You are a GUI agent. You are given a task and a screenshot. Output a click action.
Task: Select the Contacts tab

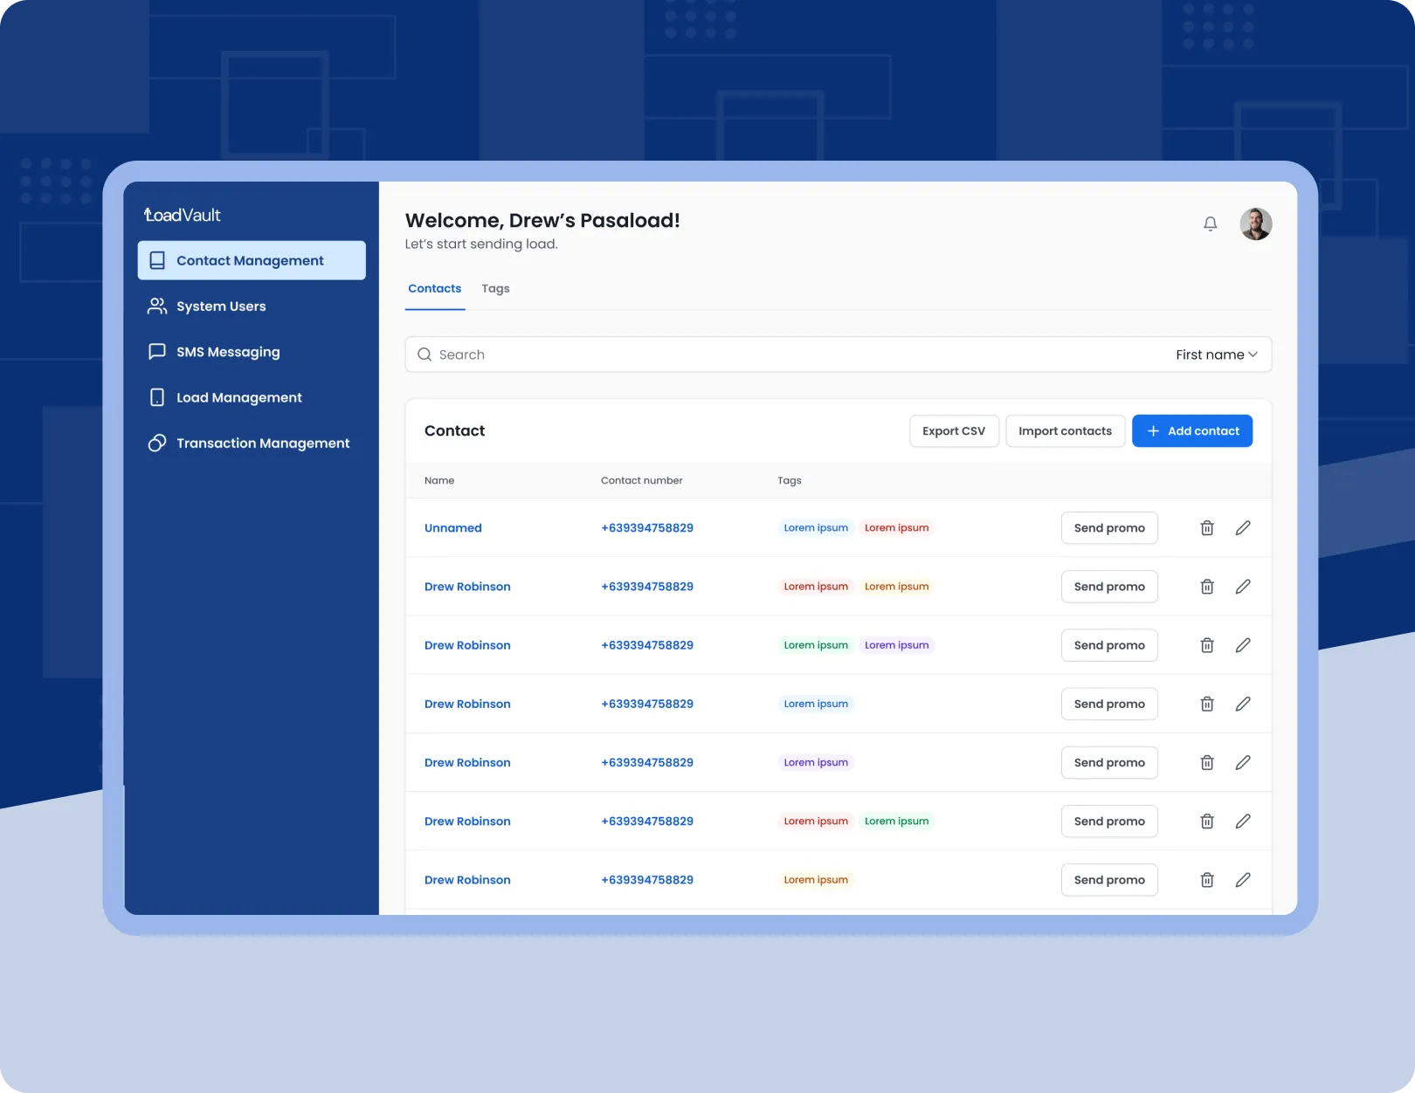(434, 289)
